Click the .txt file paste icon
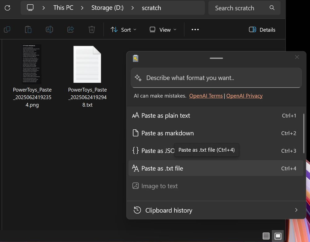 [135, 168]
